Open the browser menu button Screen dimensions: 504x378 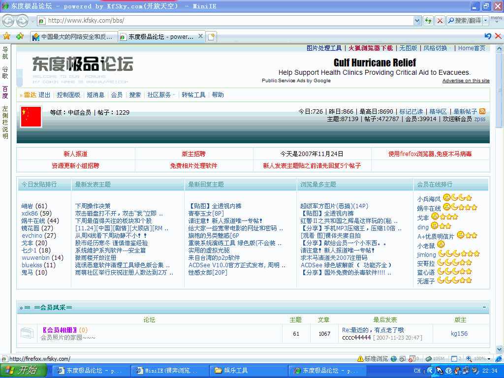pyautogui.click(x=496, y=19)
